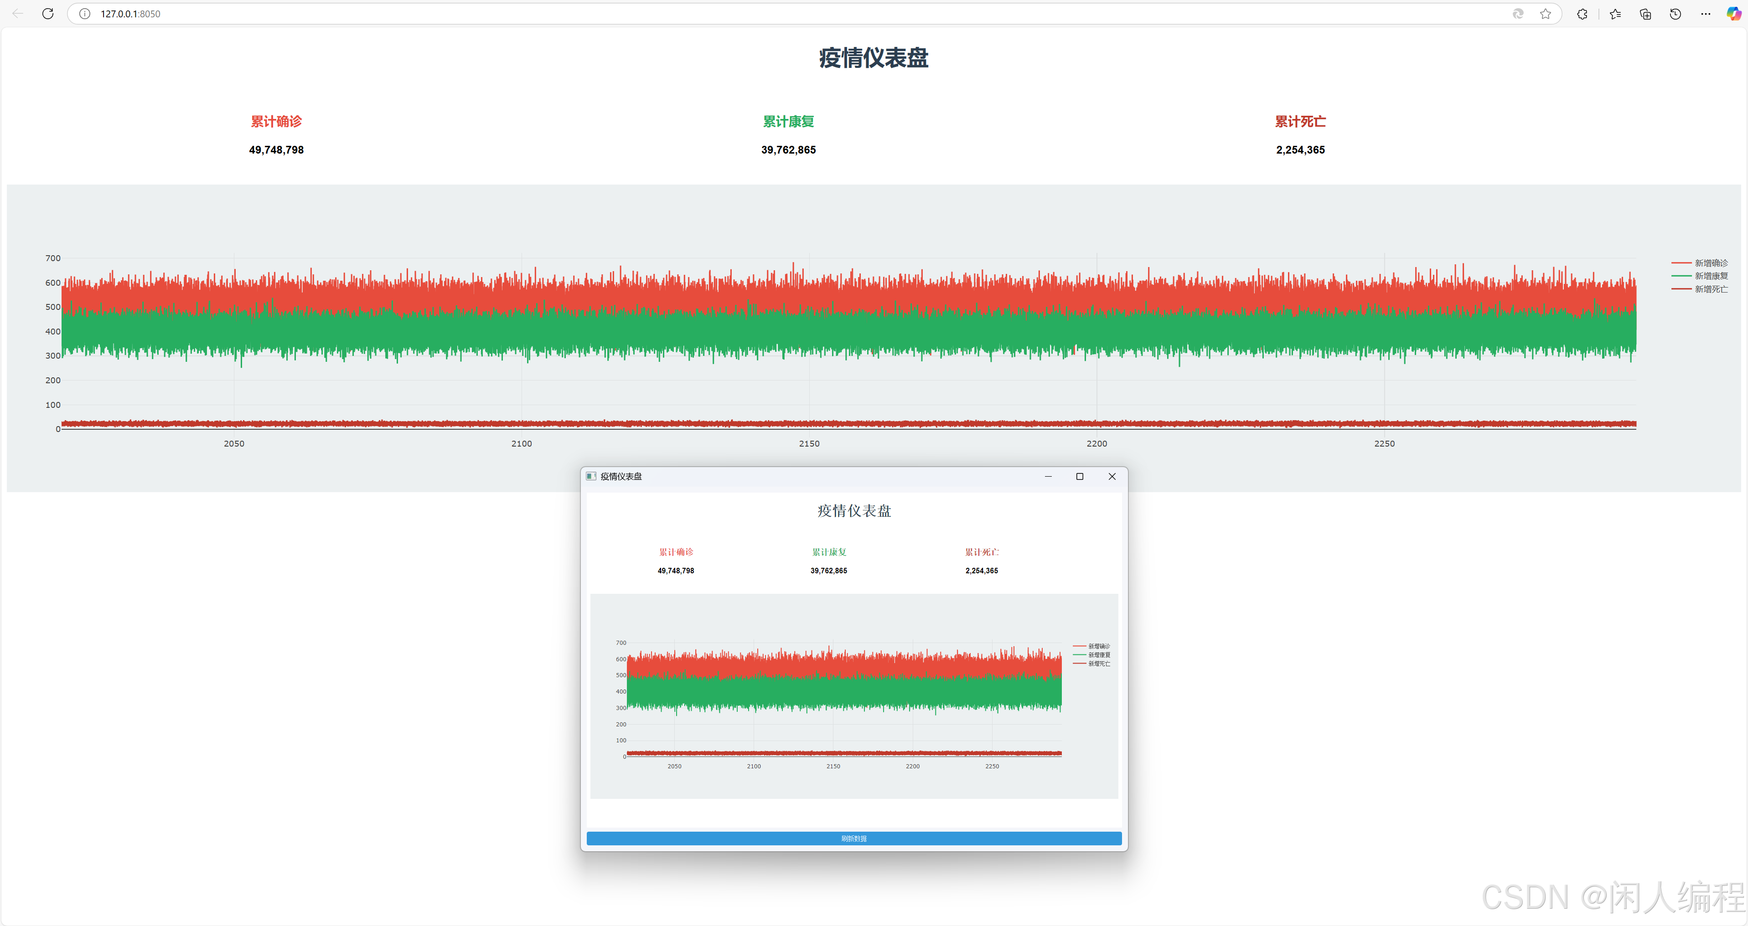Close the 疫情仪表盘 desktop window
Screen dimensions: 1748x926
(x=1112, y=476)
